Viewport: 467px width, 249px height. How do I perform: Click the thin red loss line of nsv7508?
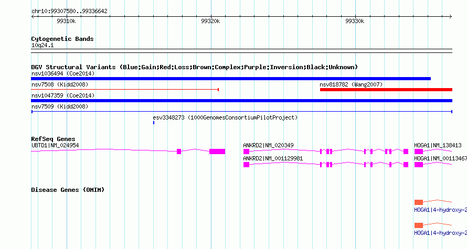(x=125, y=90)
